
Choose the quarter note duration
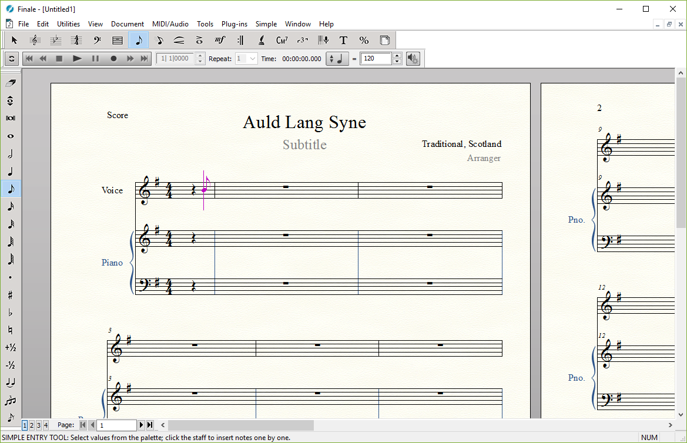pos(11,172)
